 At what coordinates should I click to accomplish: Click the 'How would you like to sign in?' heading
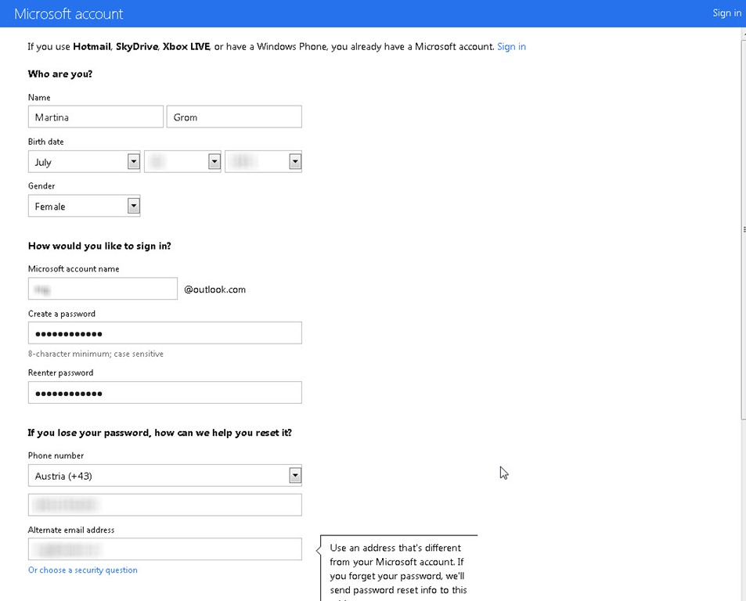pyautogui.click(x=99, y=246)
